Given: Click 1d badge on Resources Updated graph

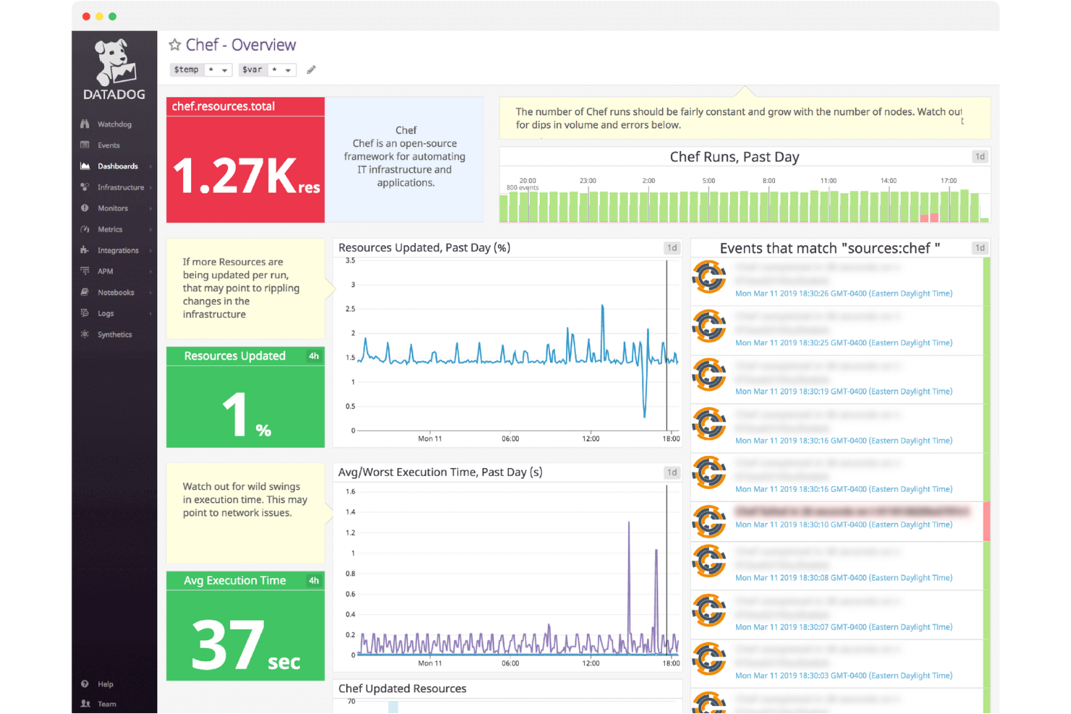Looking at the screenshot, I should click(672, 247).
